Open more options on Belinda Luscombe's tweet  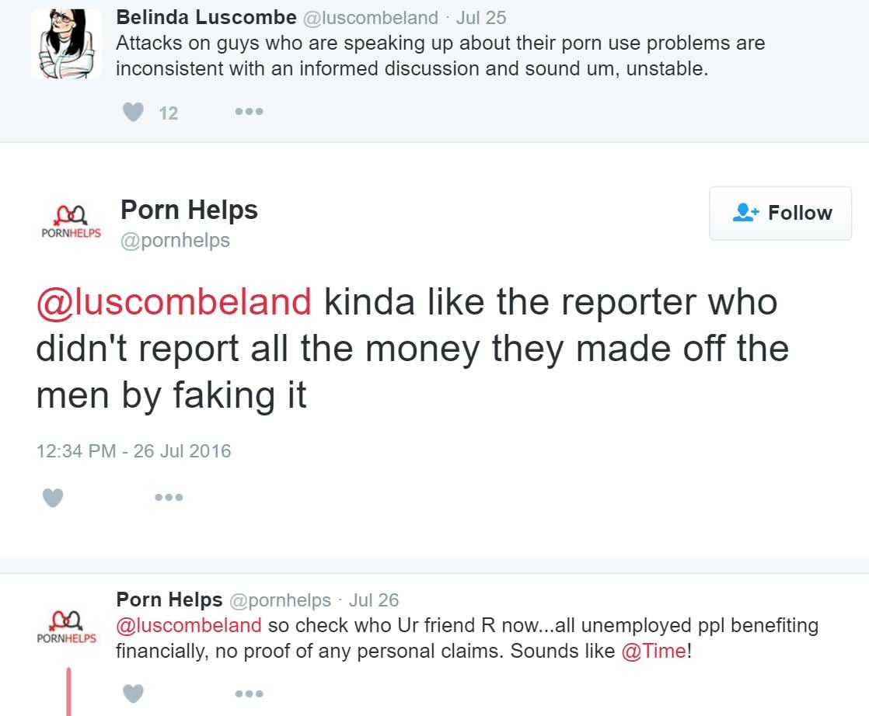[249, 112]
